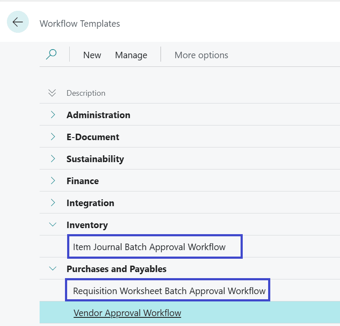This screenshot has width=340, height=326.
Task: Open the Manage menu
Action: 131,55
